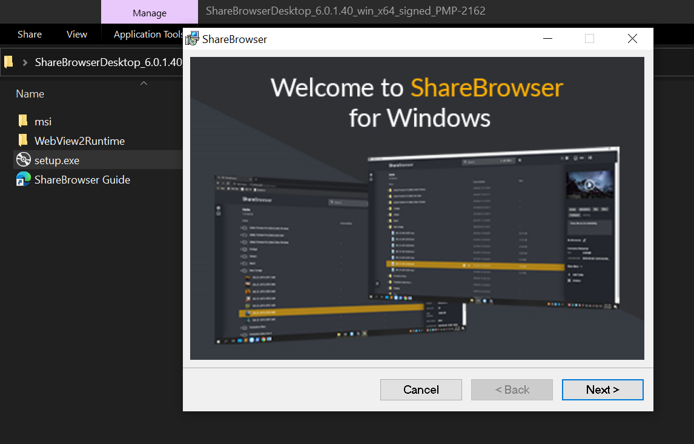
Task: Expand the address bar breadcrumb chevron
Action: pyautogui.click(x=25, y=62)
